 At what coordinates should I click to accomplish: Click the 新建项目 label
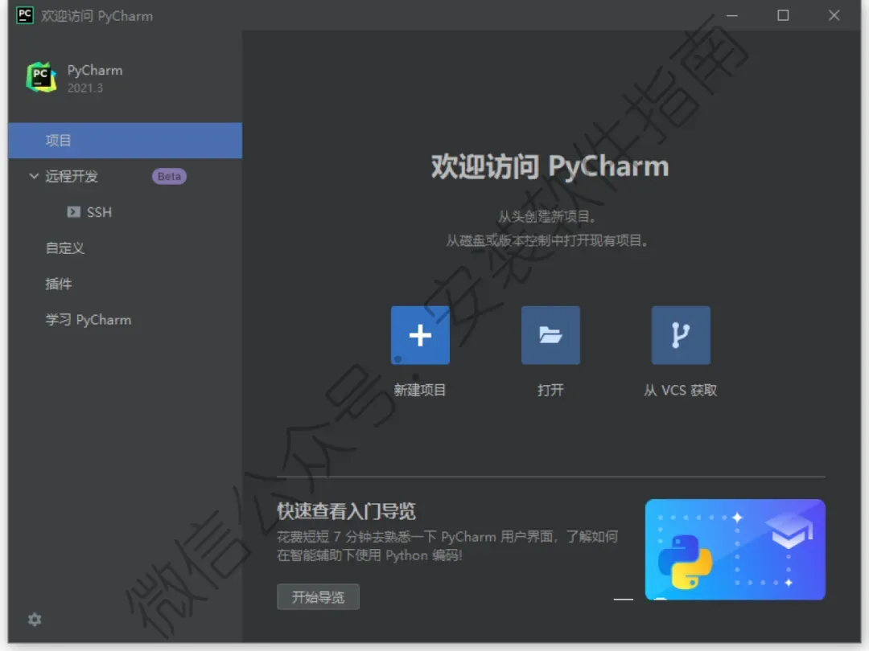(419, 391)
